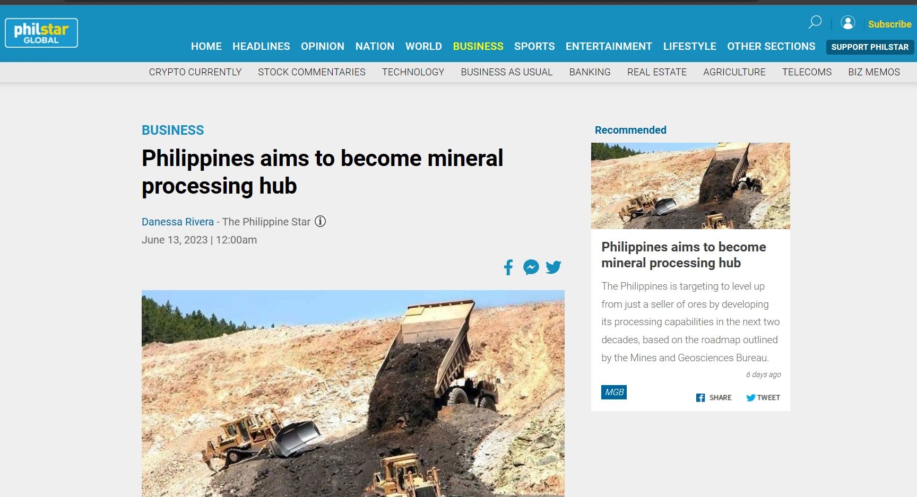Open Danessa Rivera's author page
The image size is (917, 497).
(178, 222)
